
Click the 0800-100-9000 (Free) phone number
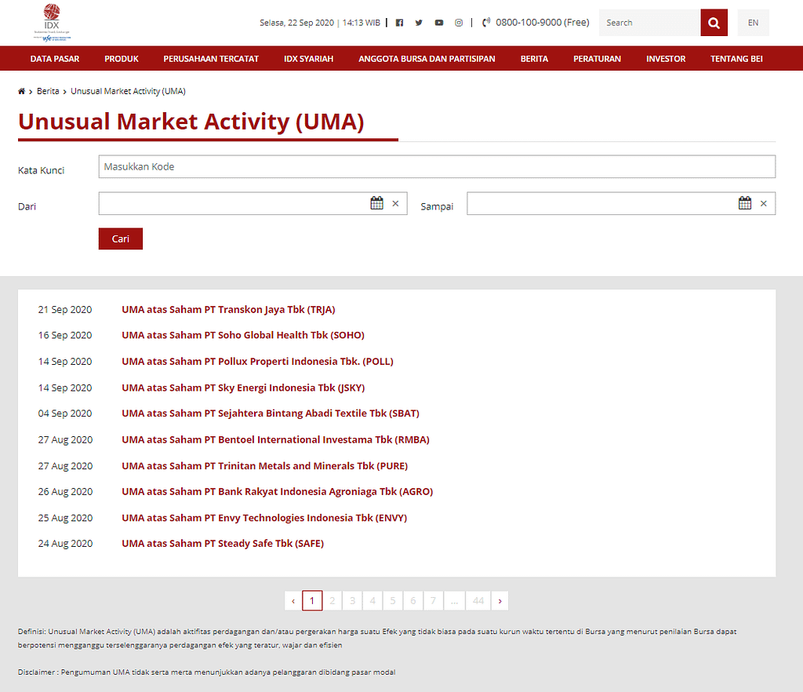point(543,23)
